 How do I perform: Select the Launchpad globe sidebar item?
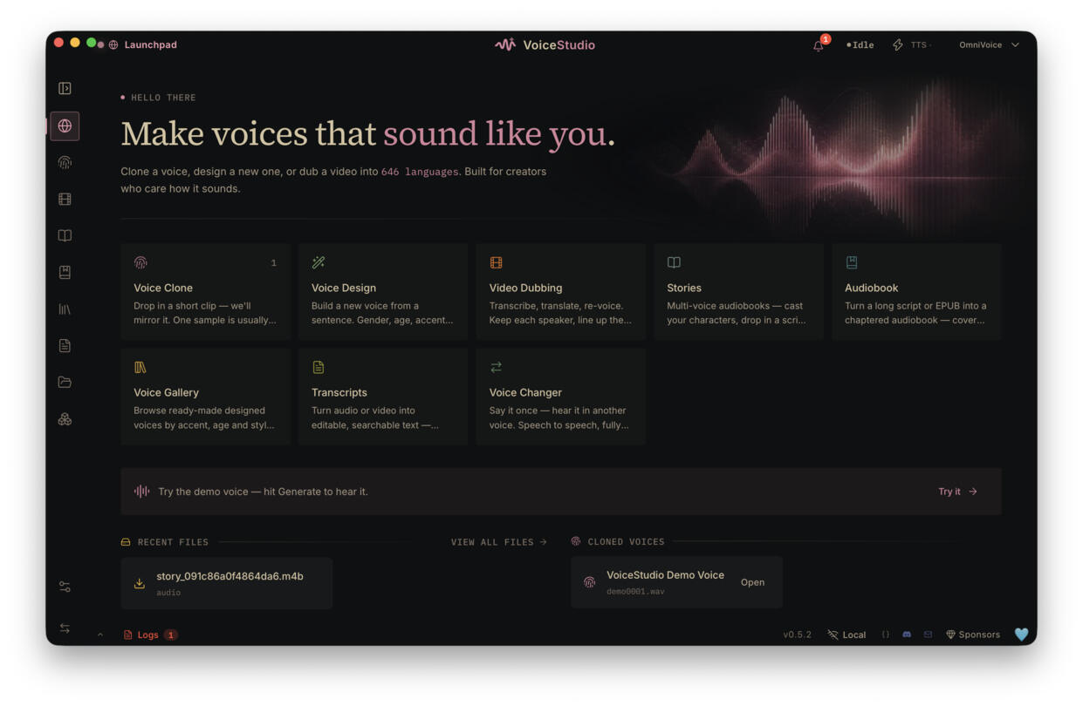(65, 126)
